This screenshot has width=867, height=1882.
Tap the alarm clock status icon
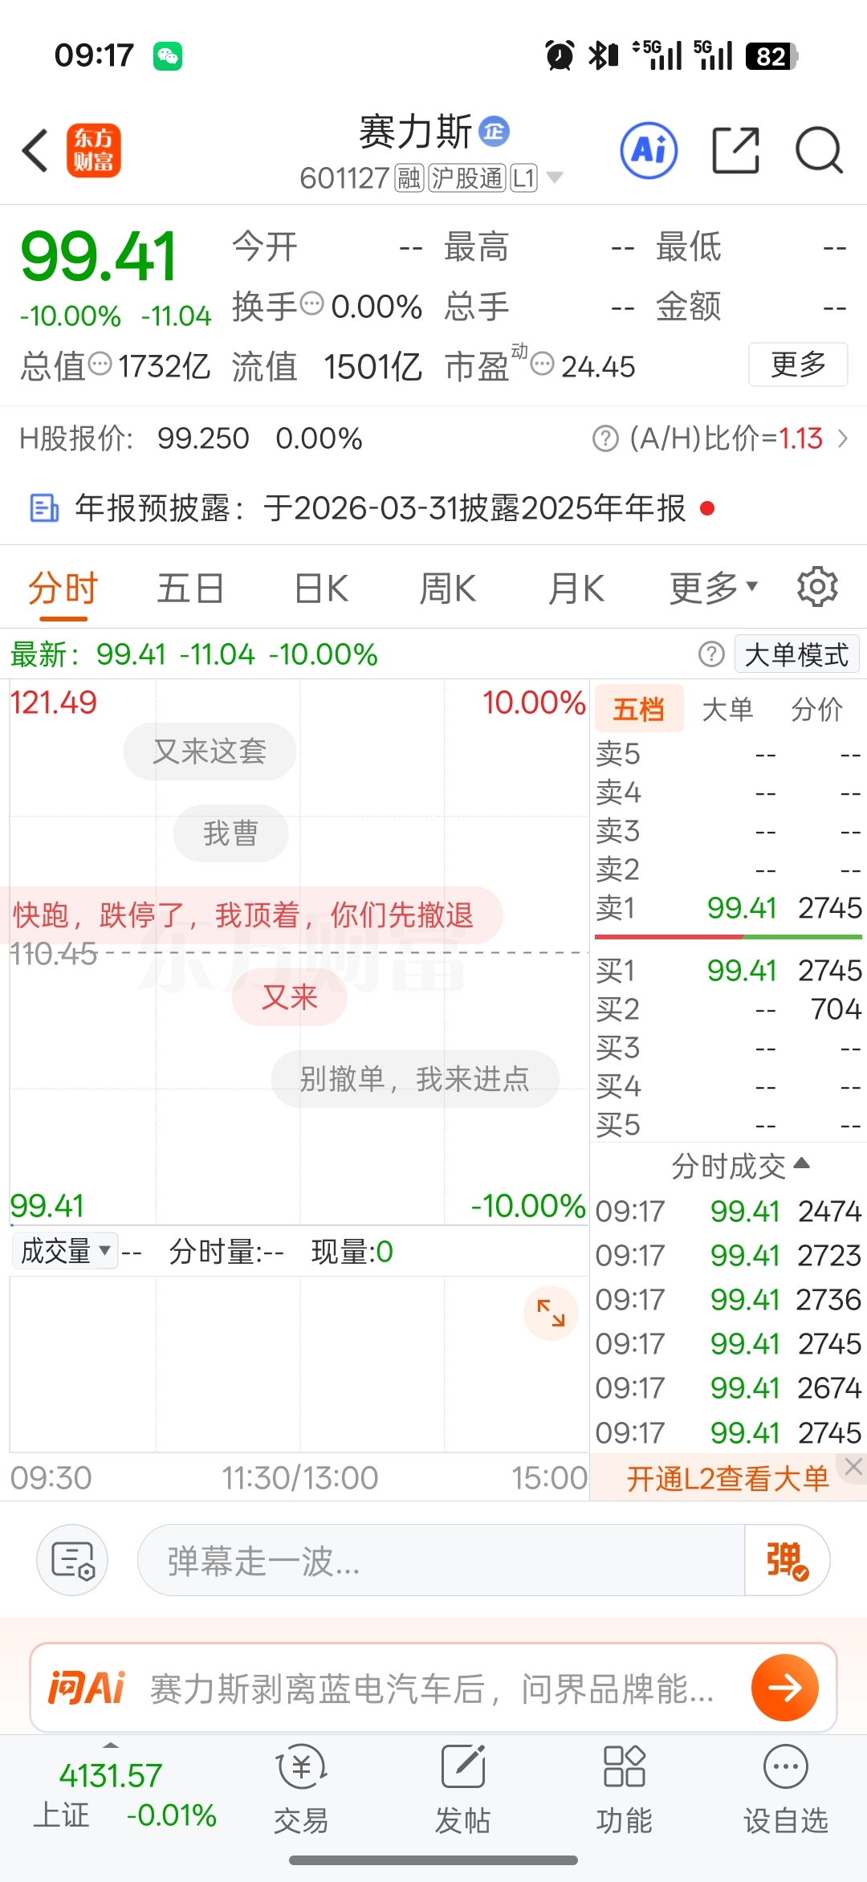559,56
